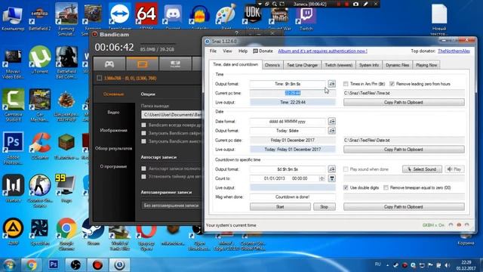Open CCleaner desktop icon

point(40,146)
